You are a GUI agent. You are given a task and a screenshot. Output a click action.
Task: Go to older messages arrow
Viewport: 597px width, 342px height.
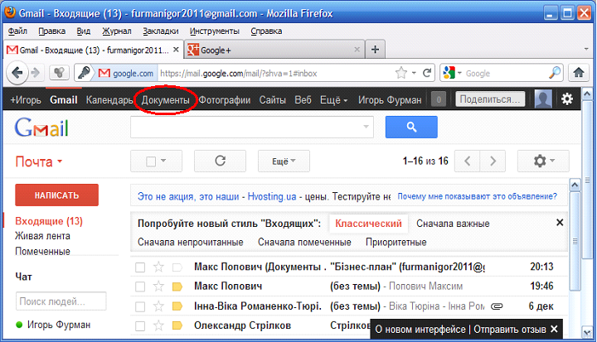tap(493, 161)
